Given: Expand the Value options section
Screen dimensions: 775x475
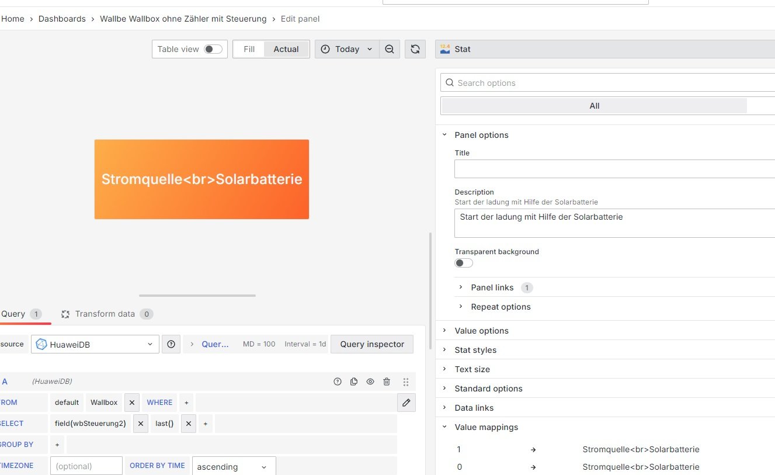Looking at the screenshot, I should 481,331.
